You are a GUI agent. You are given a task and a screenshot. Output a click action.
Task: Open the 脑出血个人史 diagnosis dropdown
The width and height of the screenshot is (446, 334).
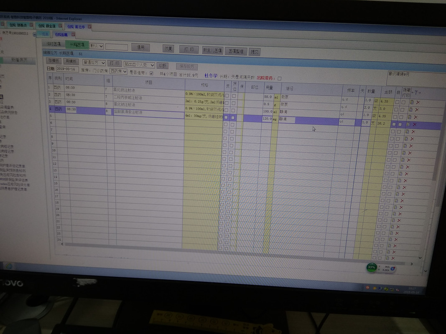tap(139, 65)
